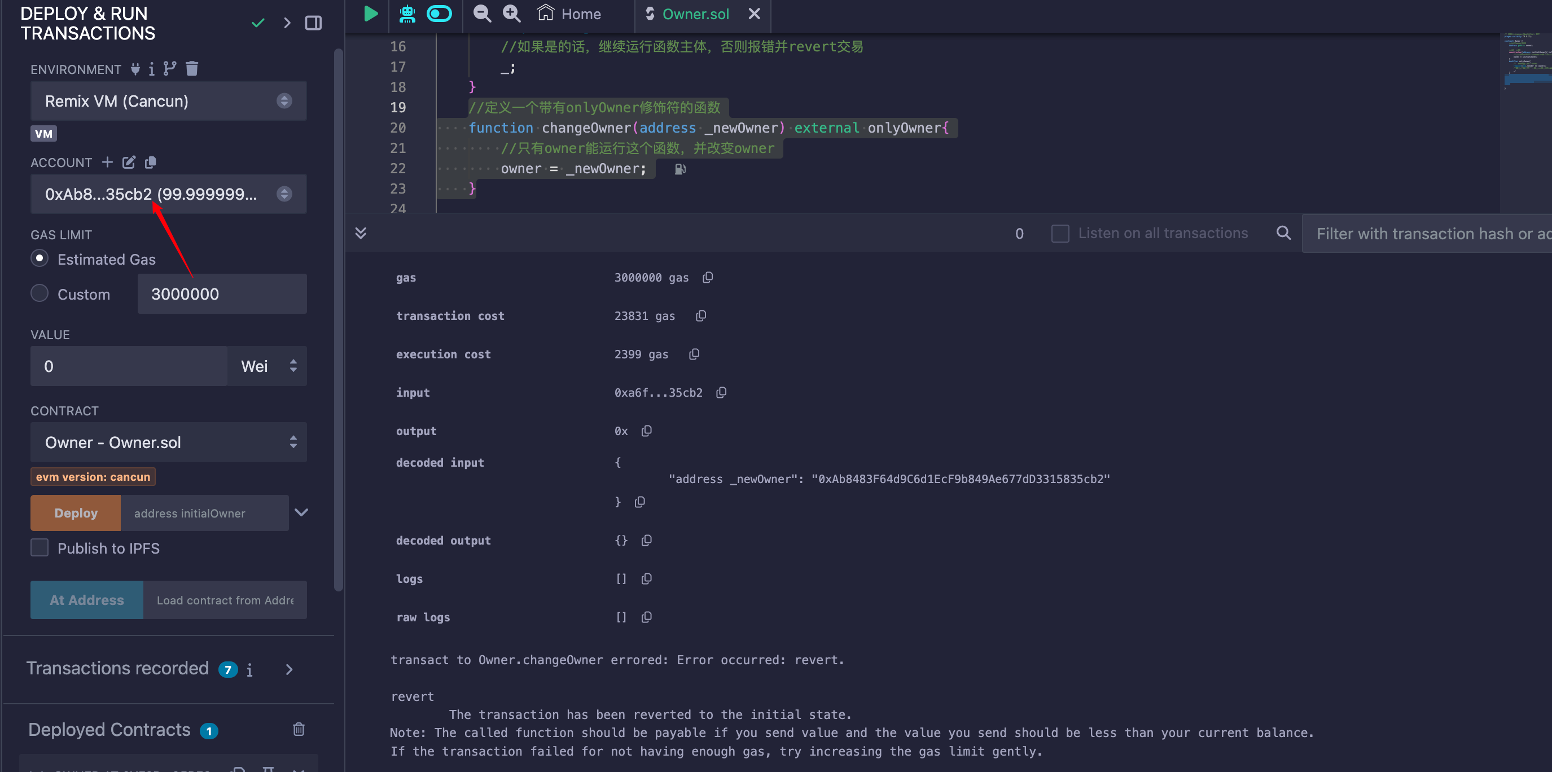Click the terminal search magnifier icon
1552x772 pixels.
click(x=1284, y=233)
